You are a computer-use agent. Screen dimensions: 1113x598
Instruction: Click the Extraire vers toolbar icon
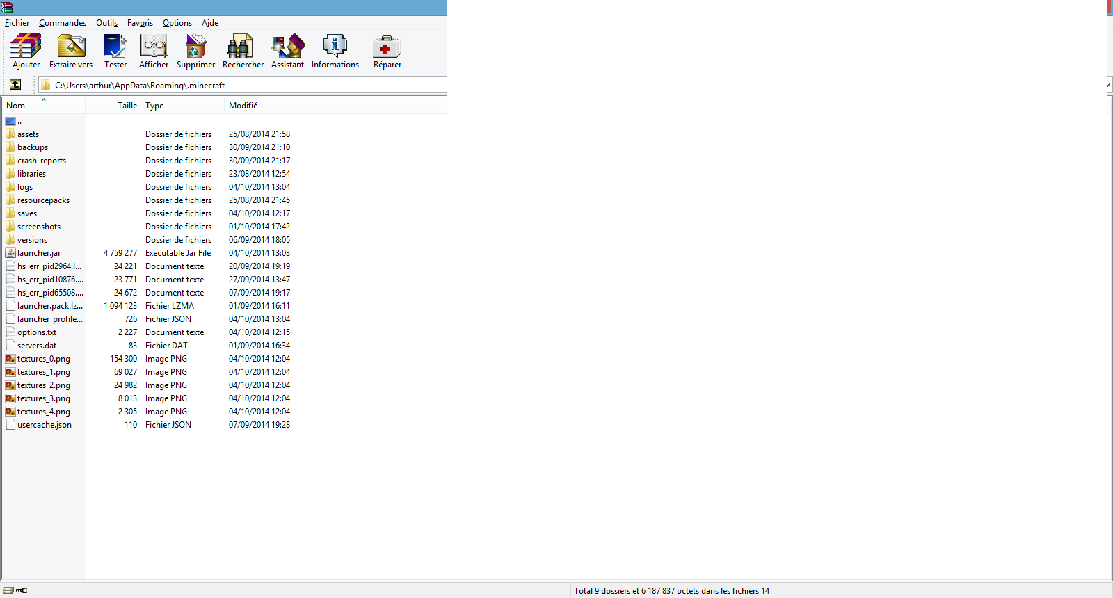(x=71, y=47)
